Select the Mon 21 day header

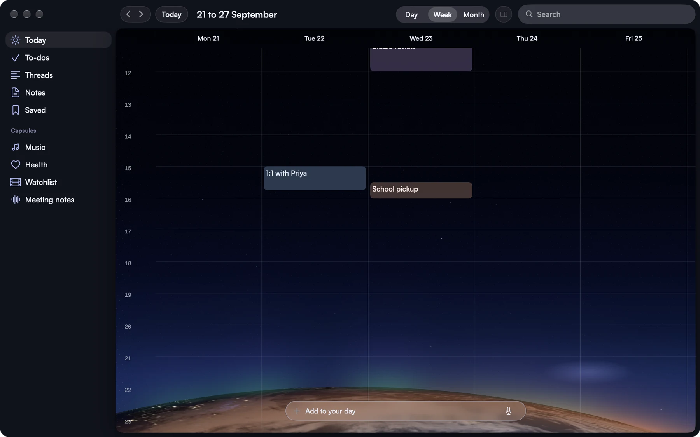[208, 38]
